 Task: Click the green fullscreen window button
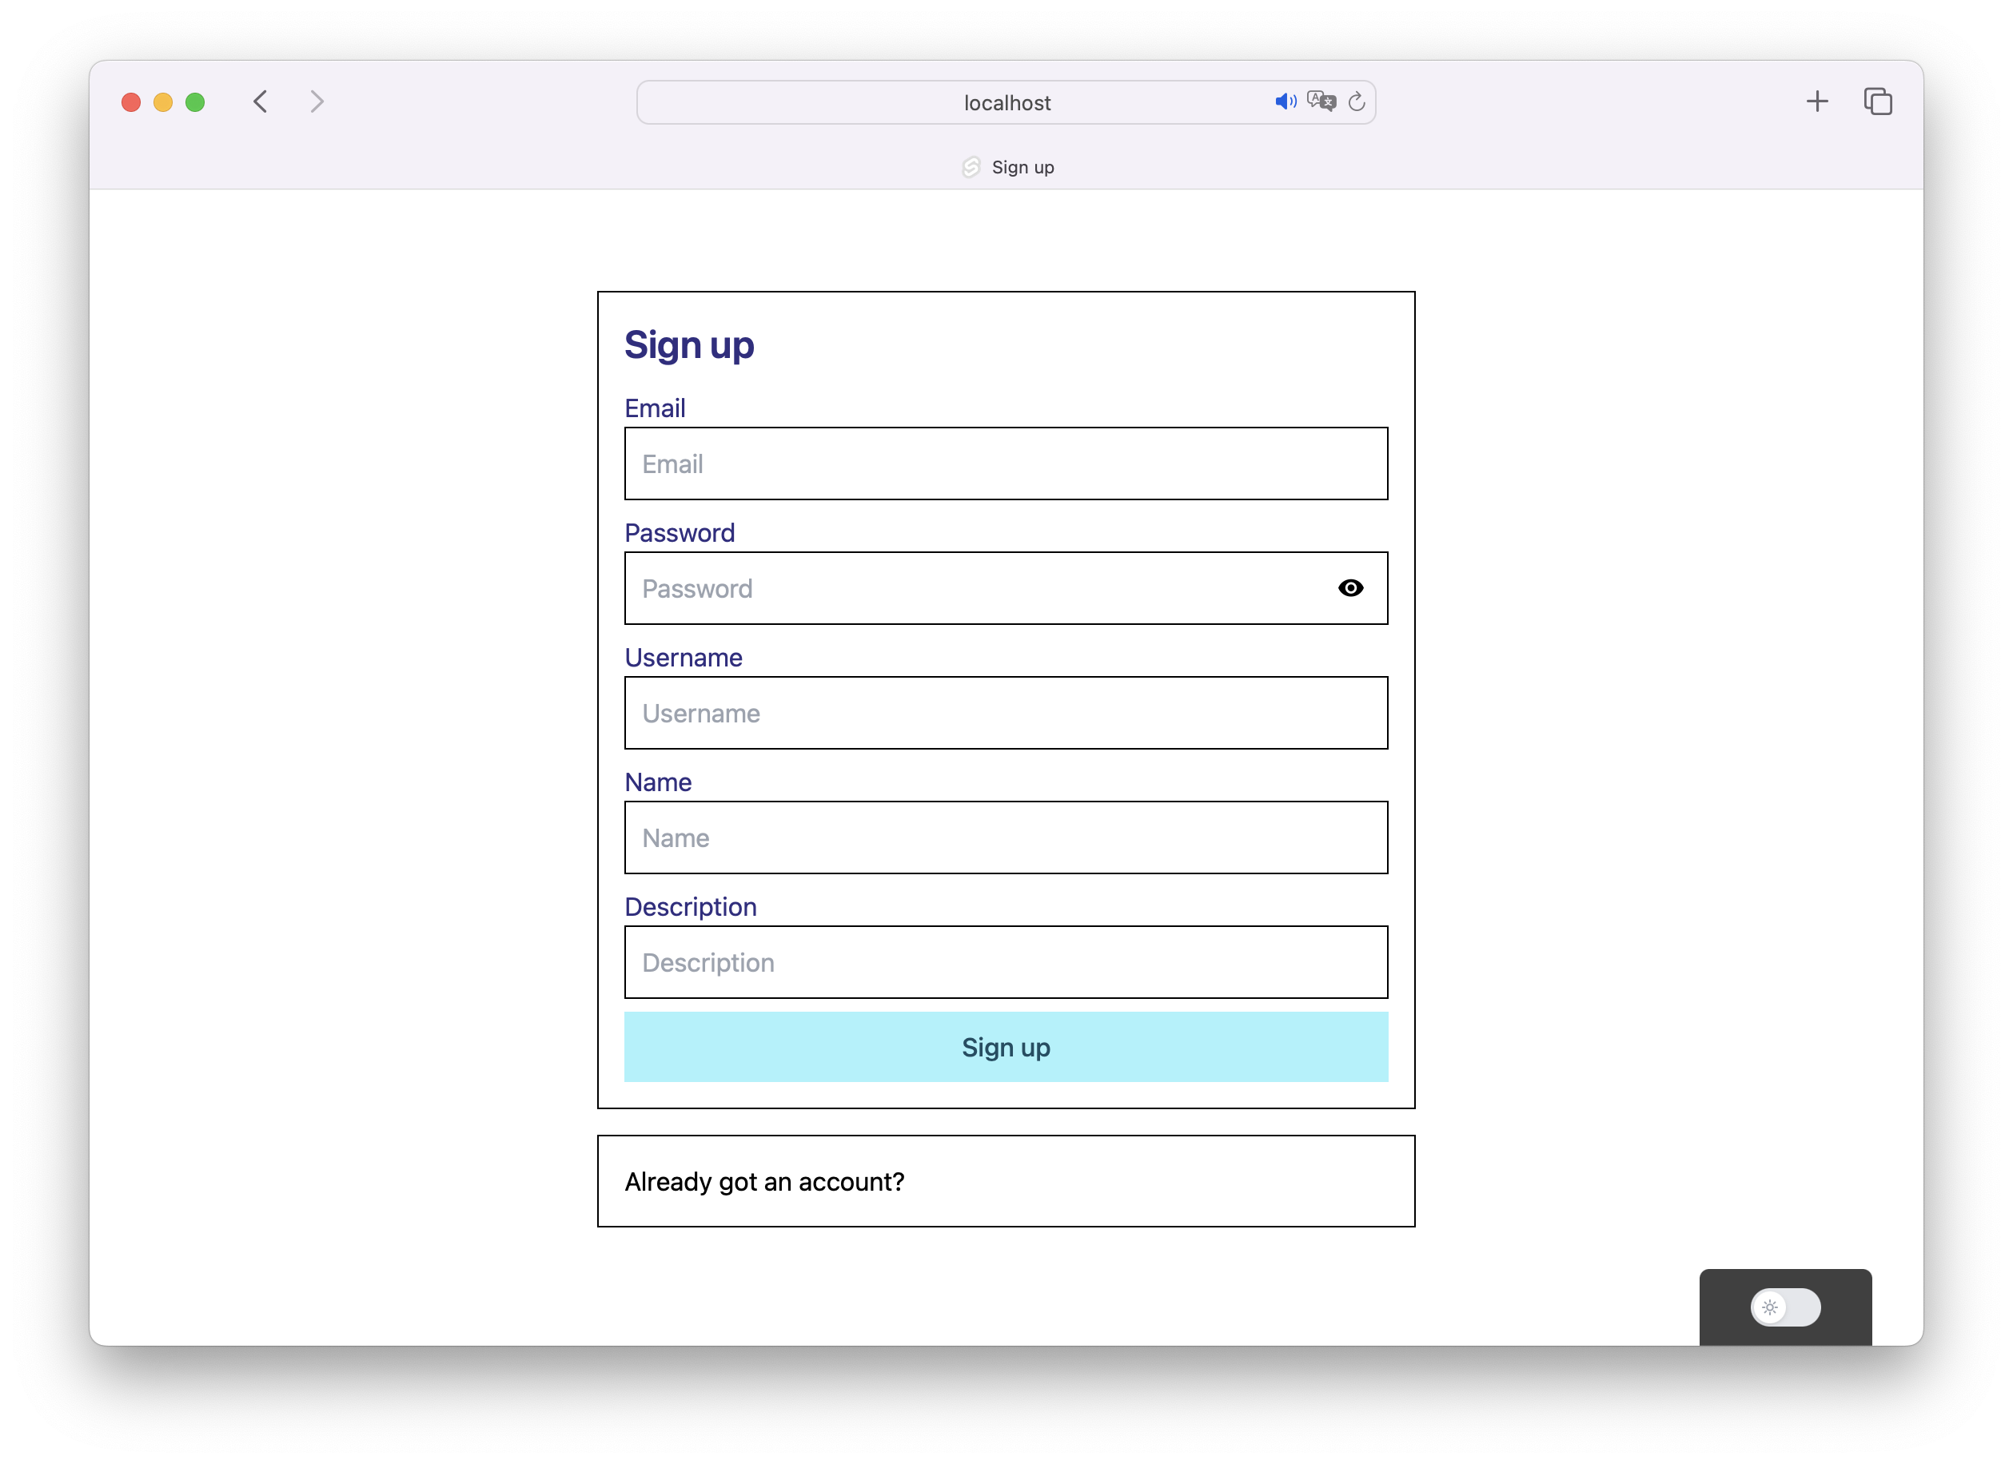[x=195, y=102]
